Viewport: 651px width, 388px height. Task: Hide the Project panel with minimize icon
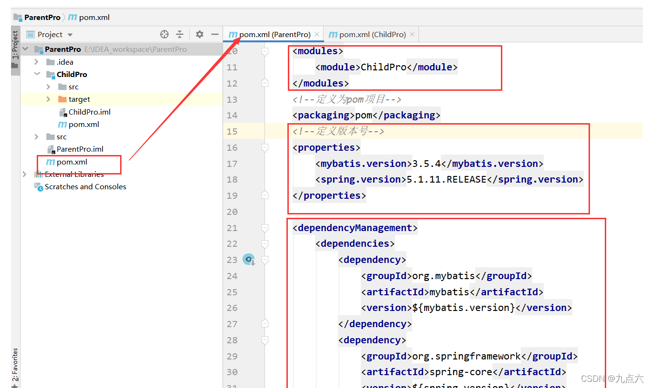pyautogui.click(x=215, y=34)
